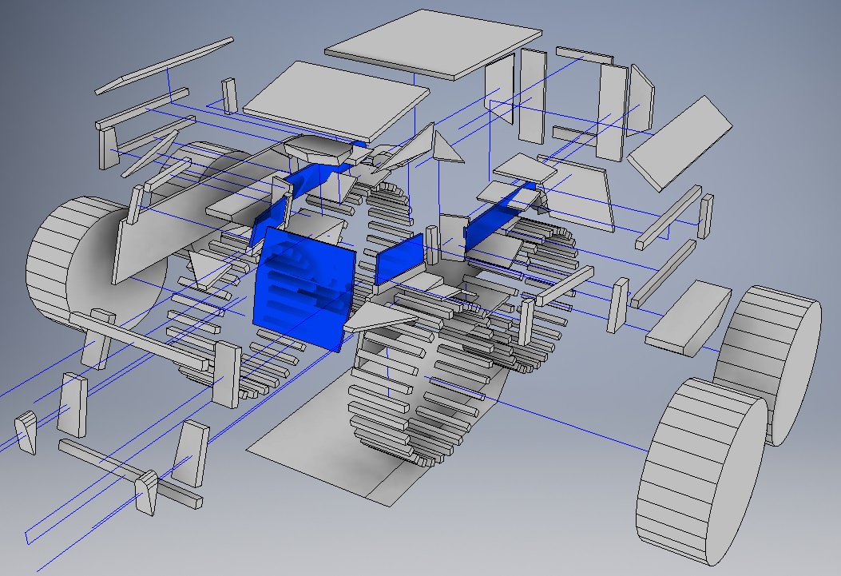Select the large blue highlighted panel in the center
Screen dimensions: 841x576
(x=302, y=289)
